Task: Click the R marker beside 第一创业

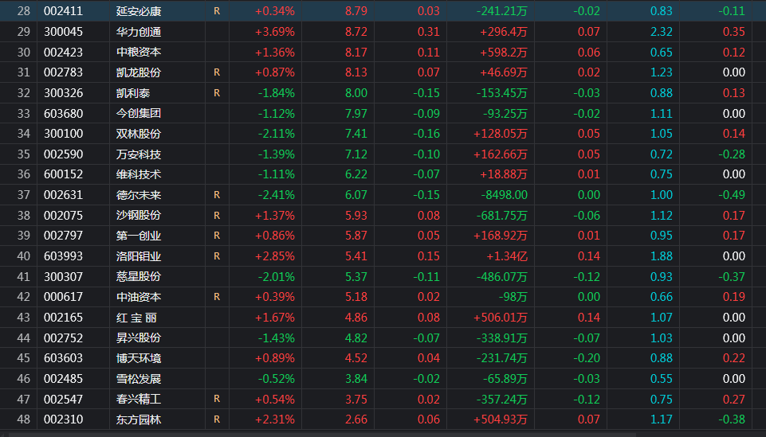Action: click(x=217, y=236)
